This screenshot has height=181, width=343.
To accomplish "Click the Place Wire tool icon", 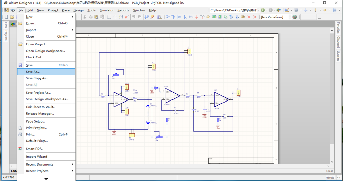I will coord(168,17).
